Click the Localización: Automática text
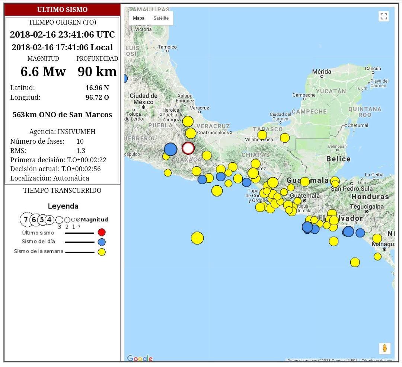Image resolution: width=402 pixels, height=367 pixels. click(x=50, y=178)
